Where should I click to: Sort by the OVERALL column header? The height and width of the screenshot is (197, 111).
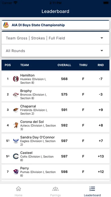pyautogui.click(x=64, y=65)
